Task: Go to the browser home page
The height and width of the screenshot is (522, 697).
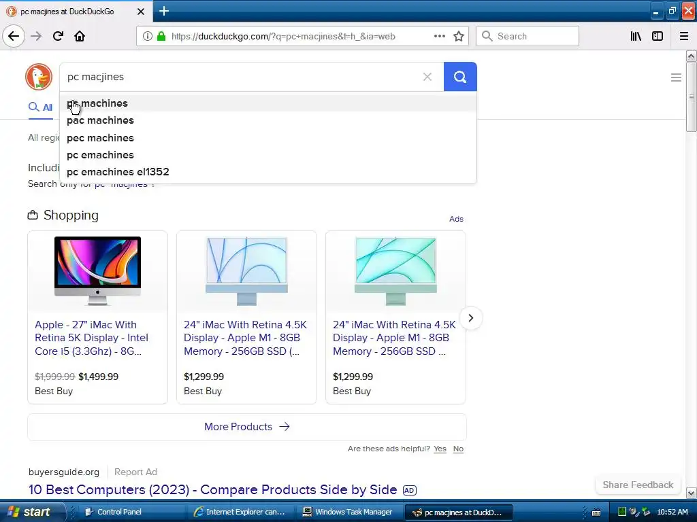Action: [80, 36]
